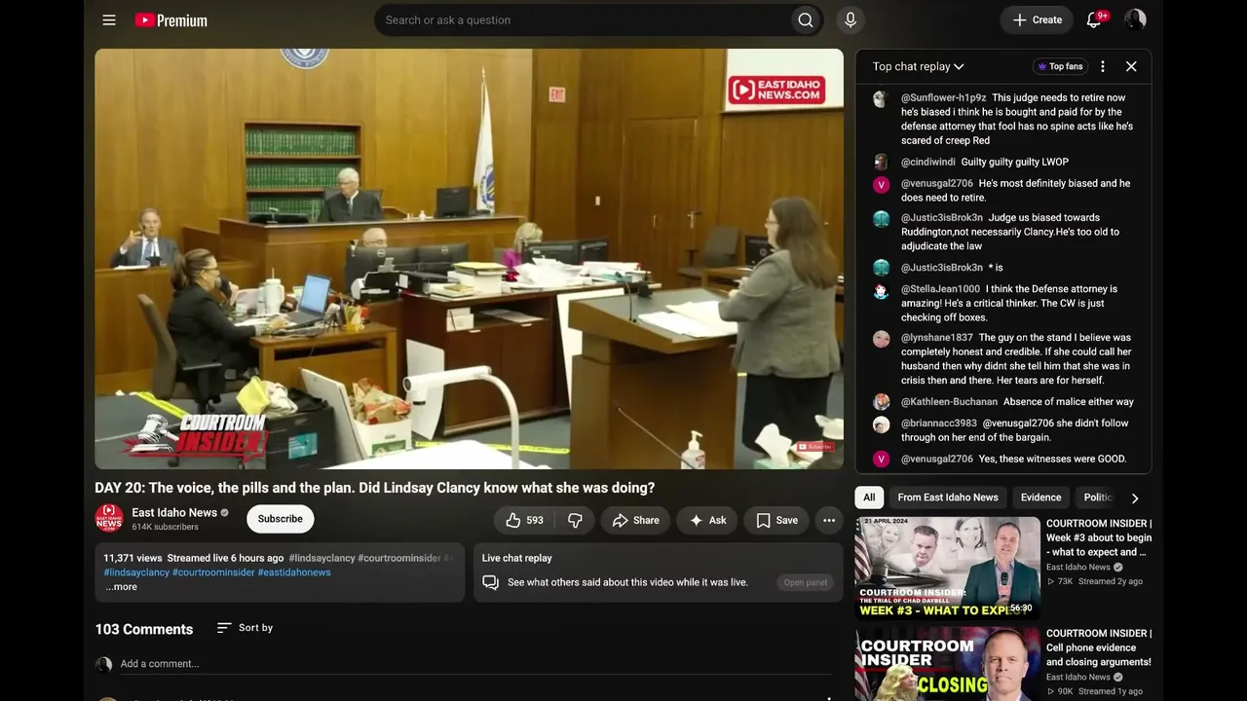1247x701 pixels.
Task: Open East Idaho News channel name link
Action: [174, 512]
